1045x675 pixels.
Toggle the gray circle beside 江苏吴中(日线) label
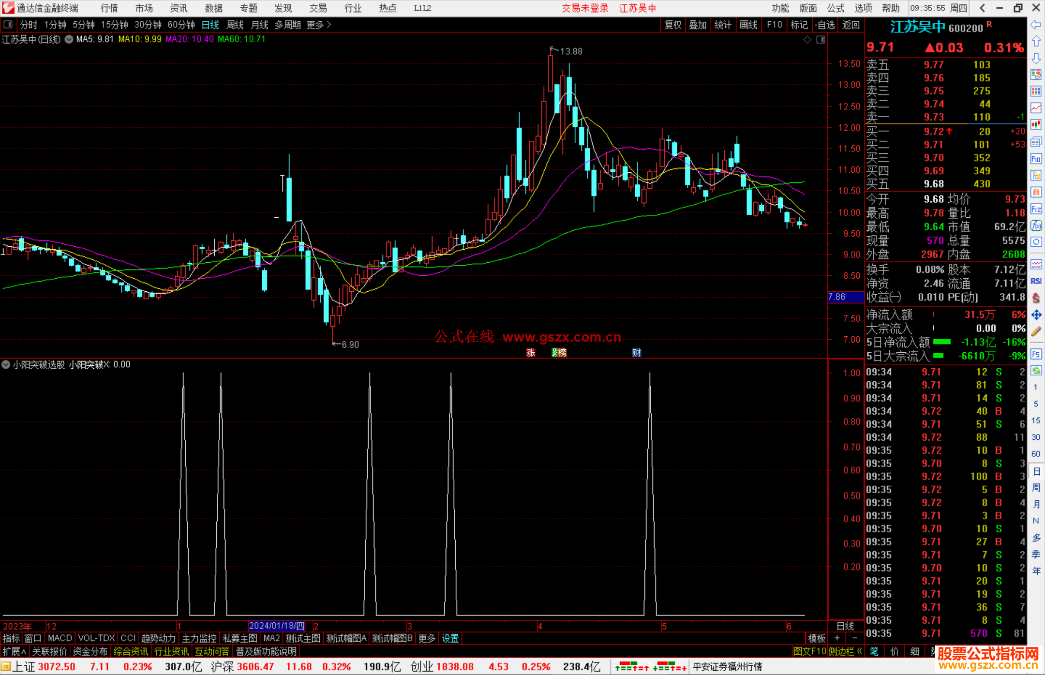point(69,39)
